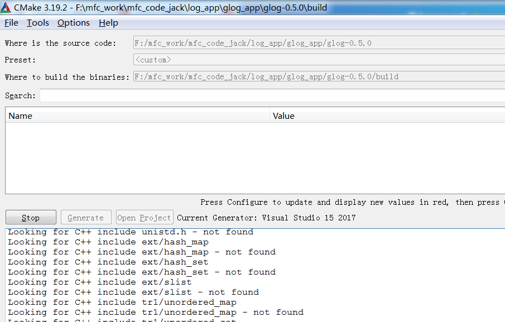Open the File menu

click(x=11, y=23)
